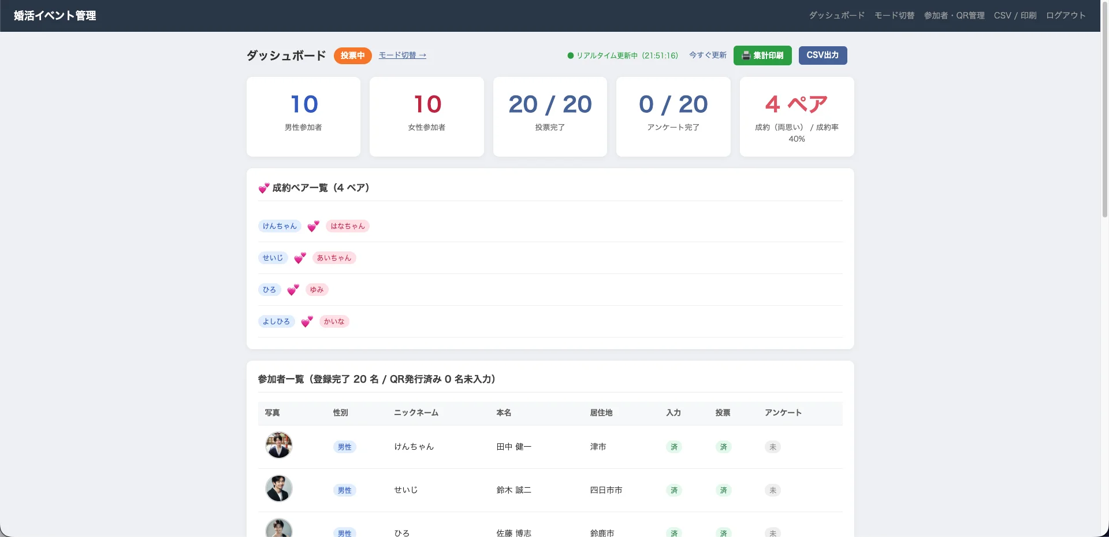Click the 女性参加者 stat card
Screen dimensions: 1109x537
427,117
